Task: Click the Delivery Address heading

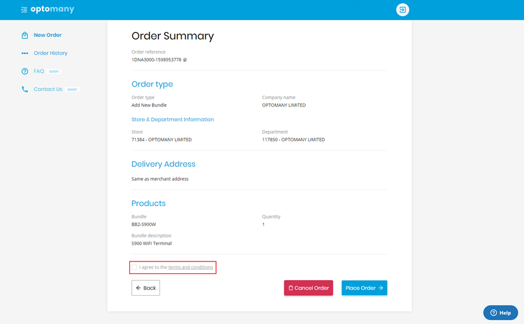Action: pyautogui.click(x=164, y=164)
